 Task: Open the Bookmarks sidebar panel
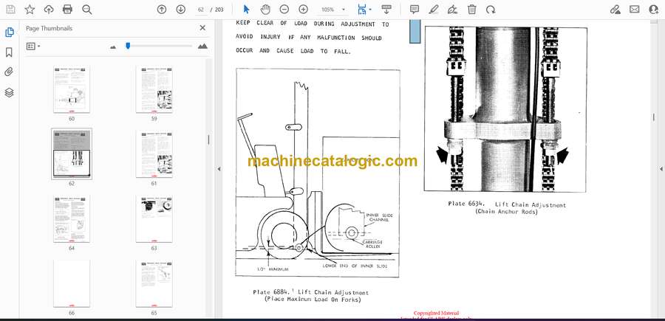(x=10, y=52)
